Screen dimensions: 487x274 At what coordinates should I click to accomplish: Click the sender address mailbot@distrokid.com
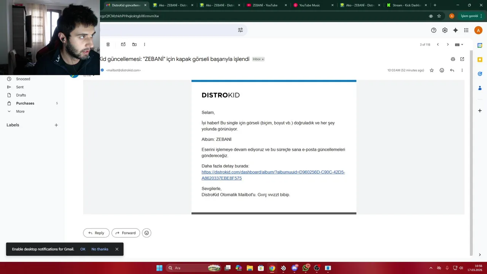[123, 70]
